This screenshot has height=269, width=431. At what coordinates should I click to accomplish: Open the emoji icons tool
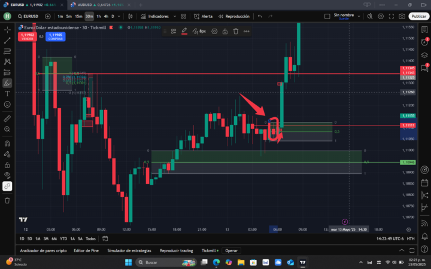point(7,104)
